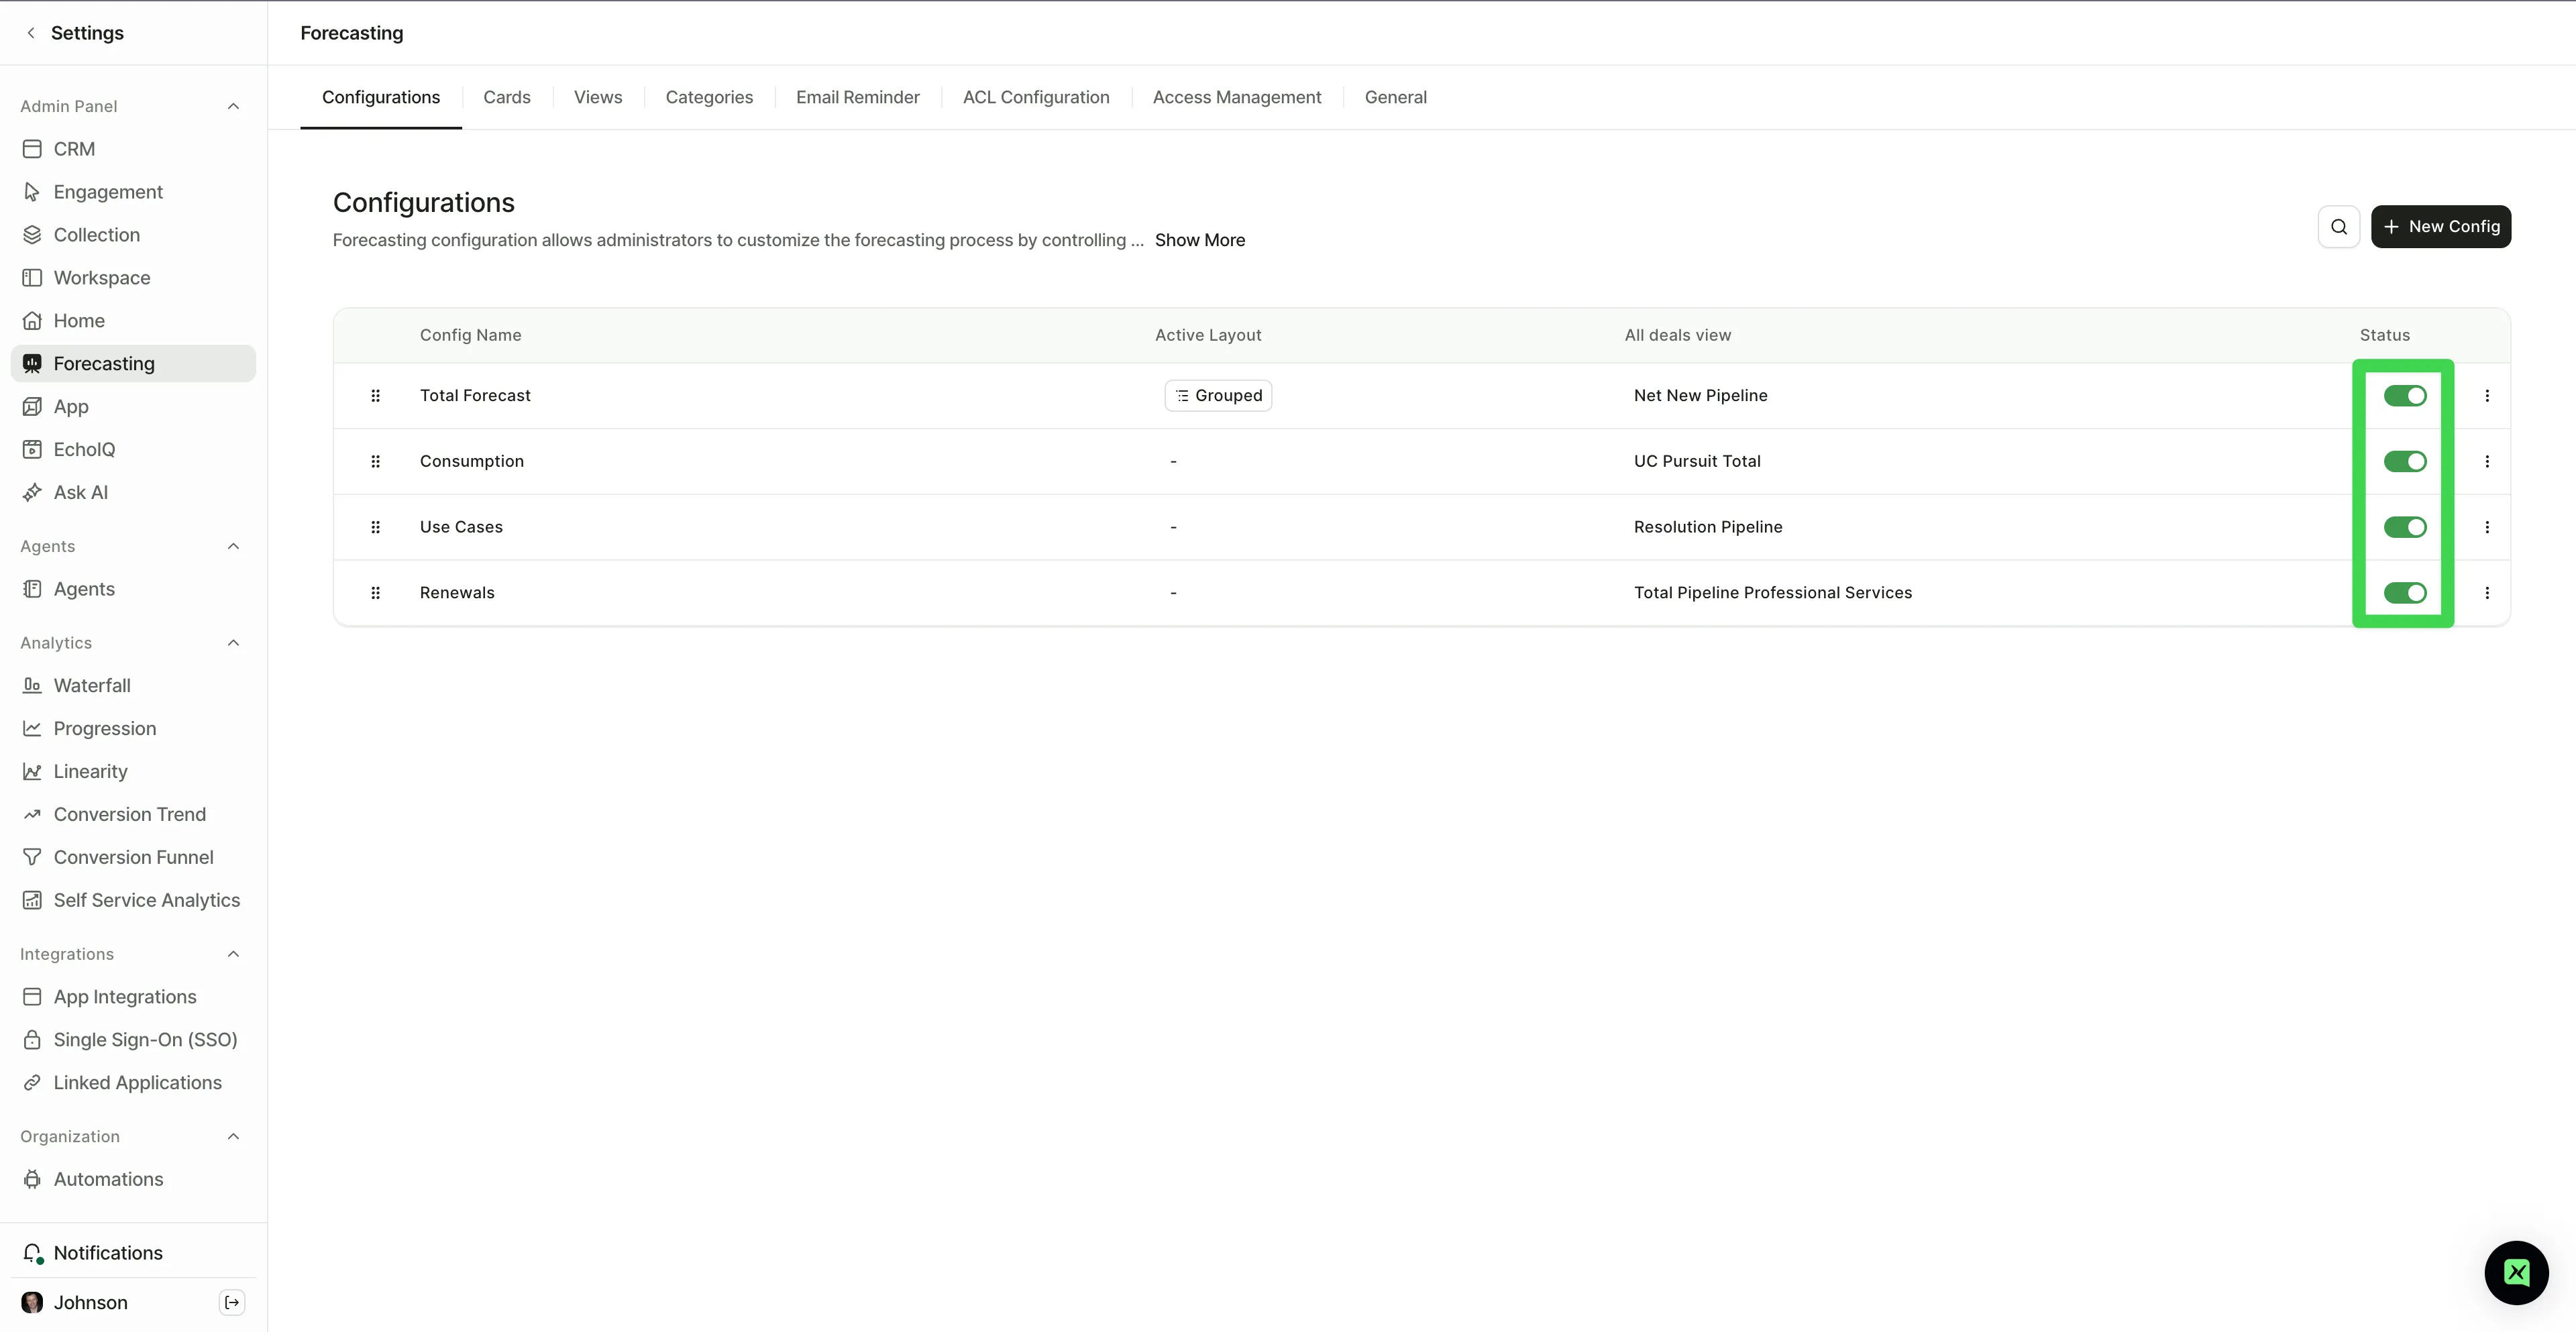Switch to the ACL Configuration tab
The width and height of the screenshot is (2576, 1332).
click(1036, 97)
